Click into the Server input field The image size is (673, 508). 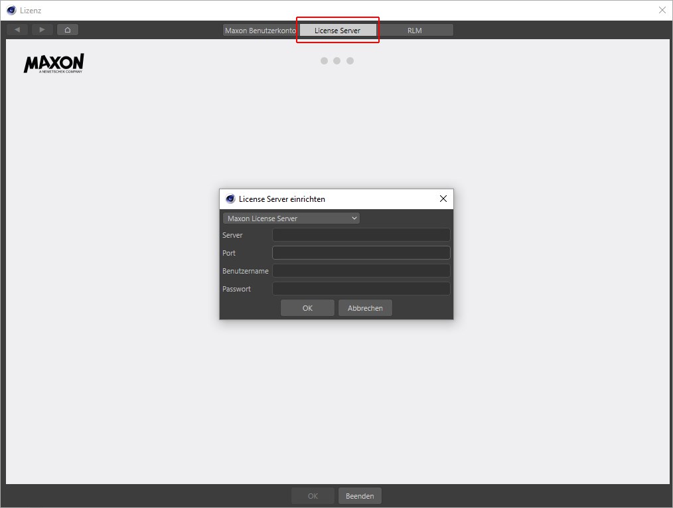coord(361,235)
